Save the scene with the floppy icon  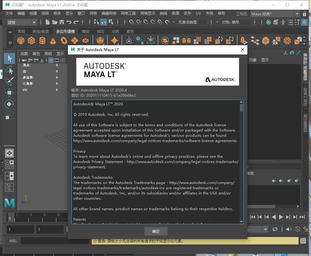point(62,22)
